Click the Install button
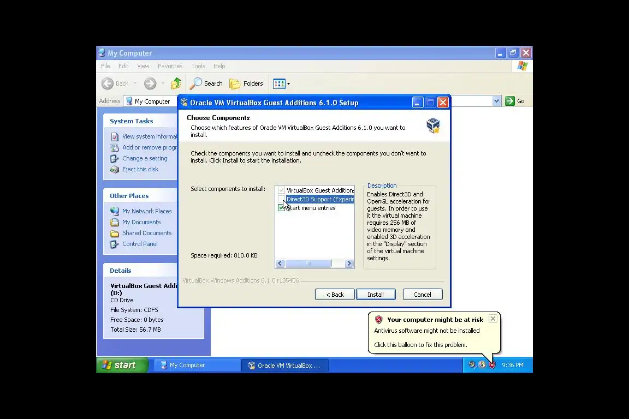Viewport: 629px width, 419px height. tap(376, 294)
